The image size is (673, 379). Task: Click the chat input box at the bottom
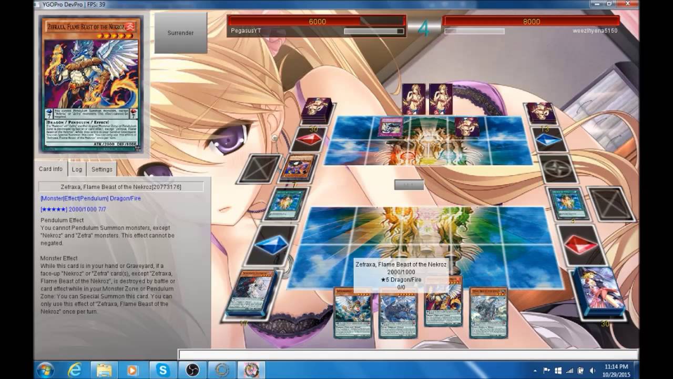coord(408,354)
